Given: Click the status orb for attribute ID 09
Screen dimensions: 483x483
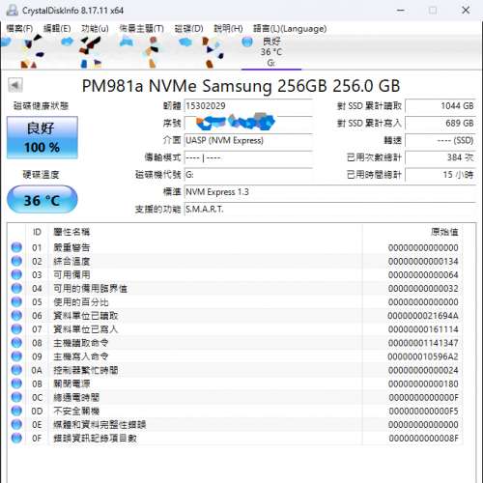Looking at the screenshot, I should pos(16,356).
